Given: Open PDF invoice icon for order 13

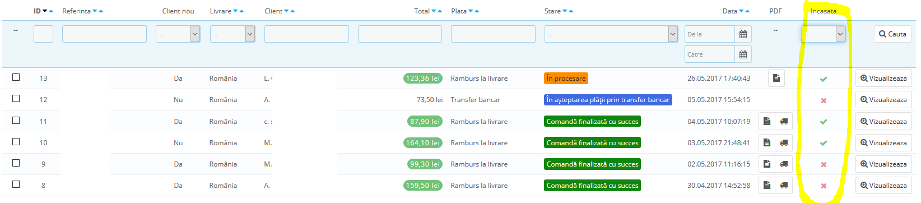Looking at the screenshot, I should [776, 78].
